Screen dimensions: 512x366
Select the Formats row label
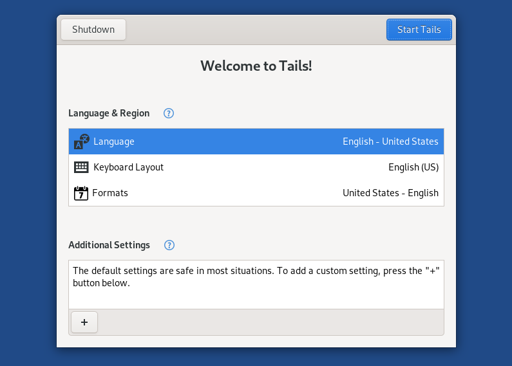pos(110,193)
